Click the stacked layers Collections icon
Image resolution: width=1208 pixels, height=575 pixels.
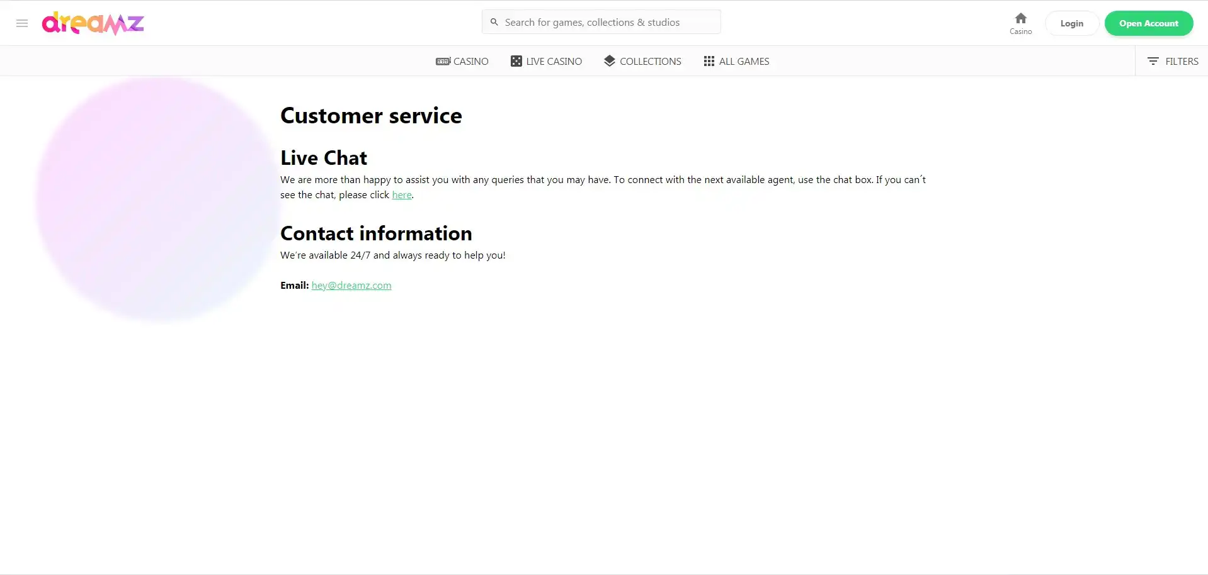pyautogui.click(x=609, y=60)
